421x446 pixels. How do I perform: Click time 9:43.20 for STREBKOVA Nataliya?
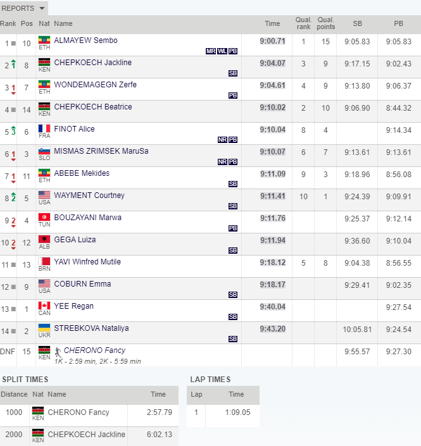(x=272, y=329)
